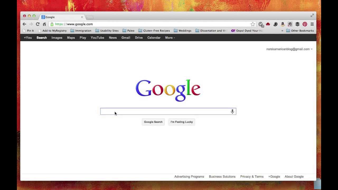Viewport: 338px width, 190px height.
Task: Click the Google Search button
Action: tap(153, 122)
